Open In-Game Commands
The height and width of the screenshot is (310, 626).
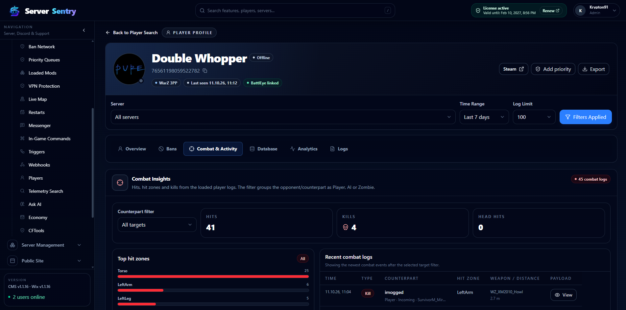click(x=49, y=139)
